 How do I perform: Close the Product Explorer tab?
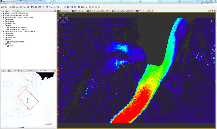pyautogui.click(x=12, y=11)
